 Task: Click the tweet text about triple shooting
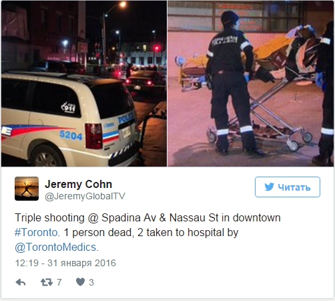(x=147, y=233)
